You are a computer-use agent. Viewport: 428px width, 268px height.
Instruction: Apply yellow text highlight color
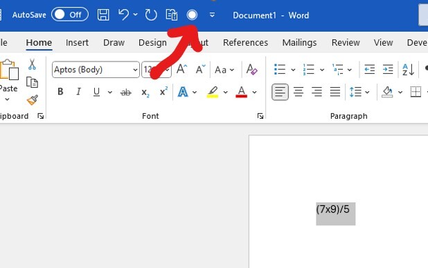point(213,92)
